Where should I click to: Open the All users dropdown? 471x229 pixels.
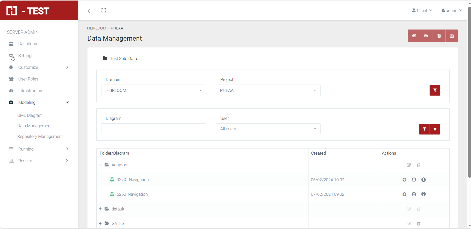click(x=268, y=129)
